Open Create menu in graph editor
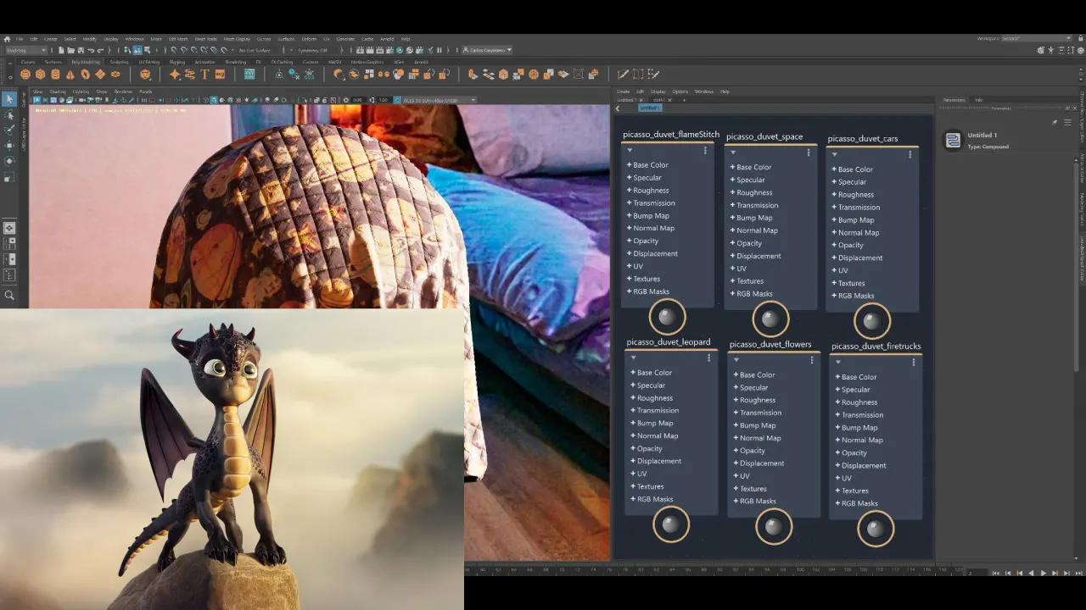 click(x=623, y=91)
